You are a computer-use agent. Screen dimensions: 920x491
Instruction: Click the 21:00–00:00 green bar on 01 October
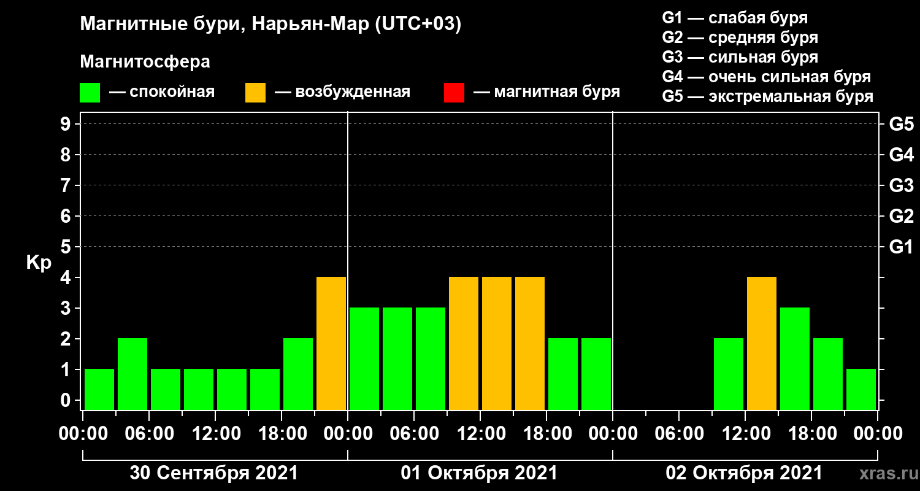[x=596, y=374]
